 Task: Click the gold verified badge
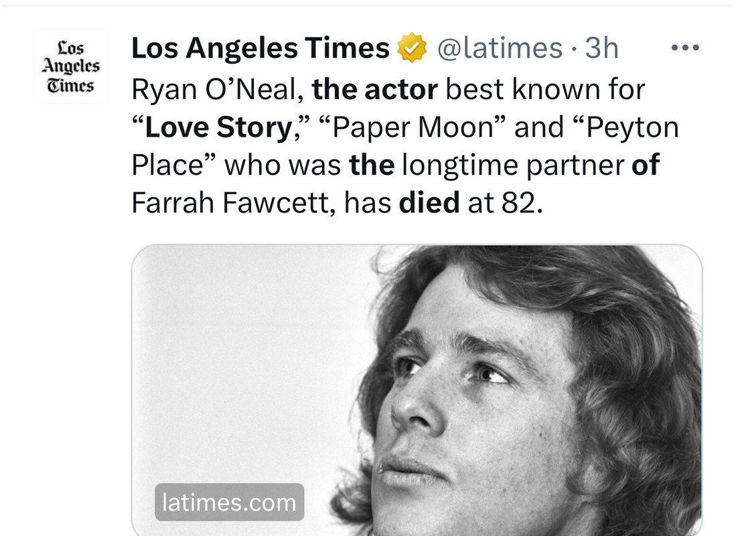(412, 48)
